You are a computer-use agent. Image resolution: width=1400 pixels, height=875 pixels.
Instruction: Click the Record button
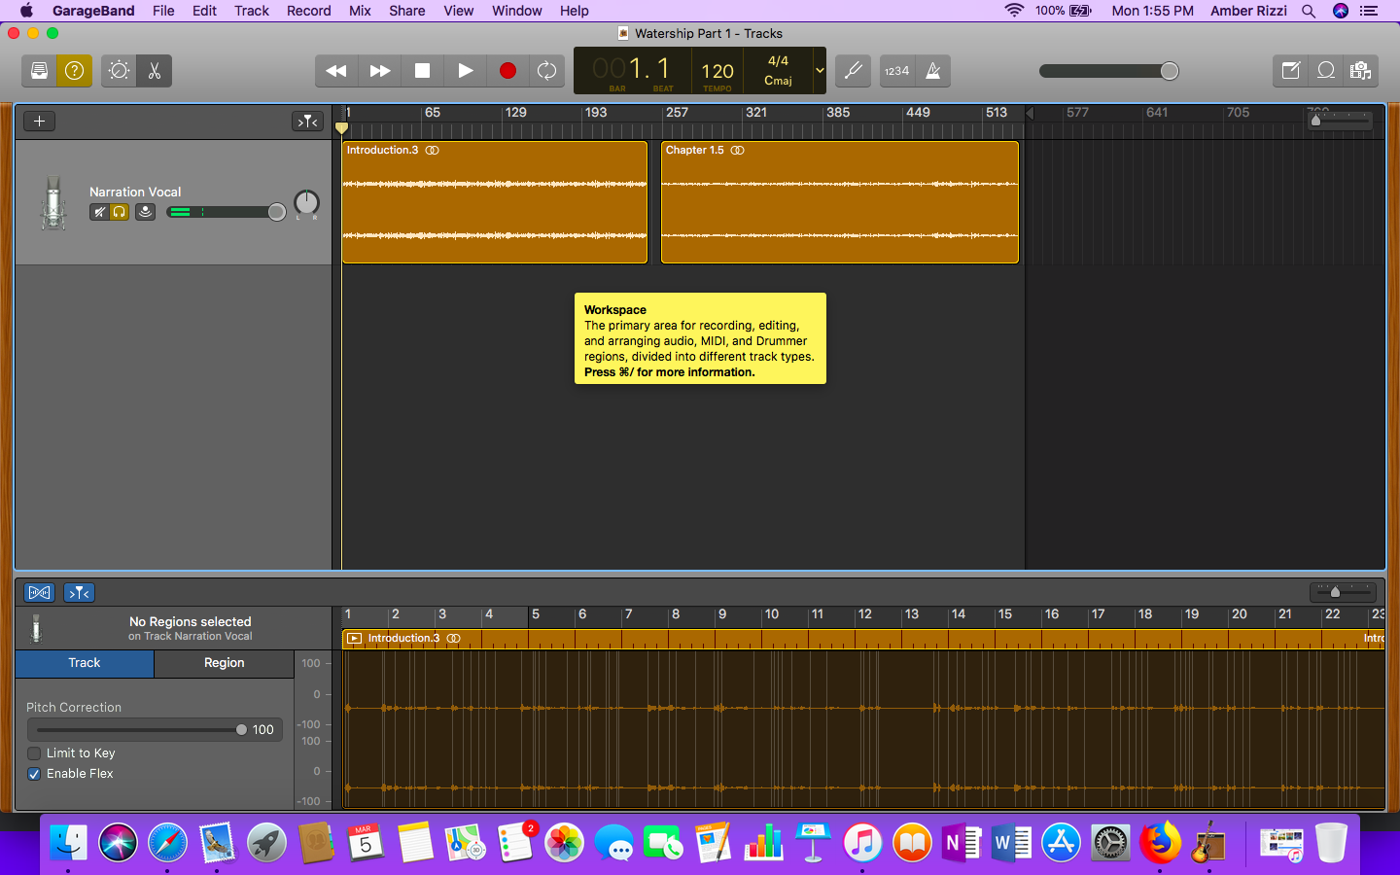point(507,71)
